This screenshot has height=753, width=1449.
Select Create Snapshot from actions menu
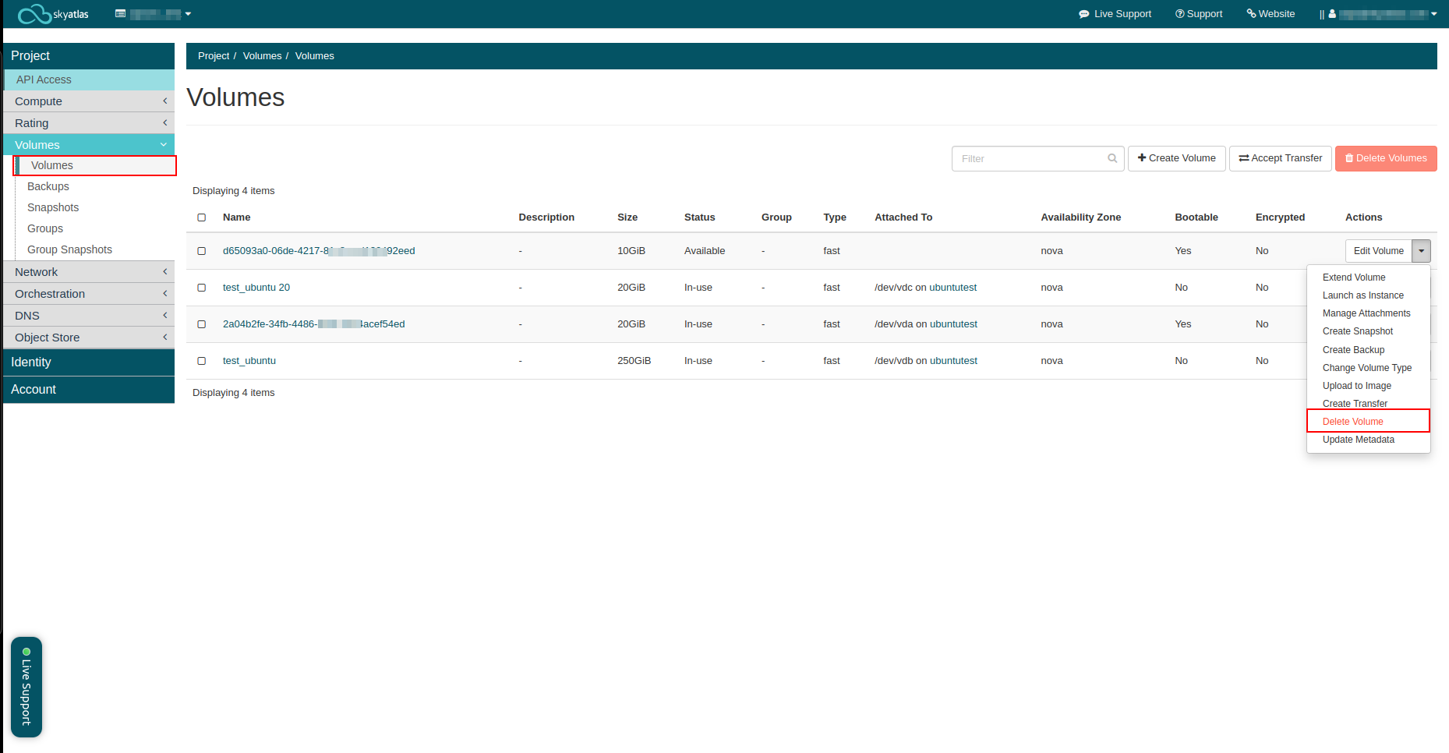coord(1357,331)
